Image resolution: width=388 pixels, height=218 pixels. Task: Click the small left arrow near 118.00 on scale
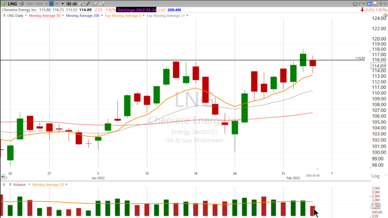[370, 51]
